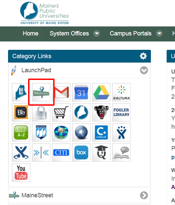Open YouTube from the LaunchPad
175x205 pixels.
[21, 173]
